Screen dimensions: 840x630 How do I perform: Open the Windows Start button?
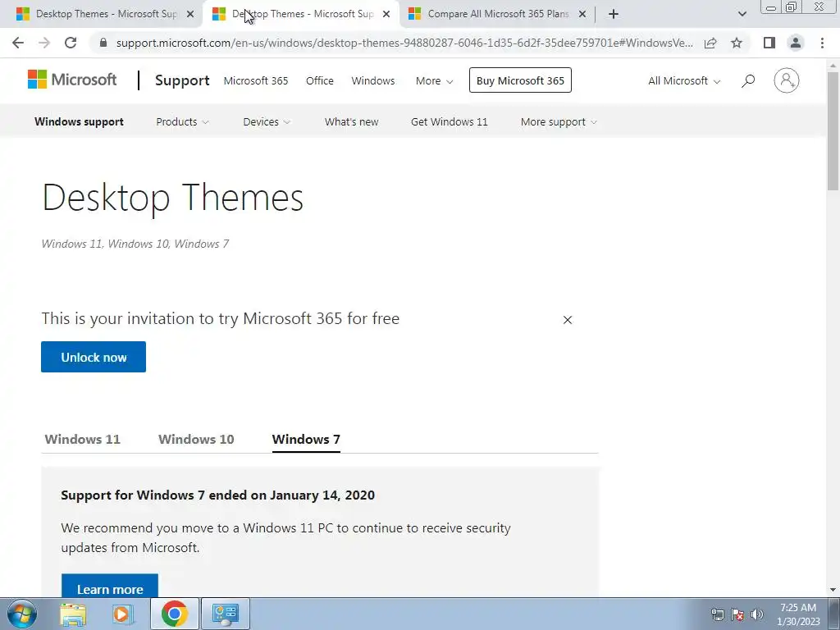tap(22, 614)
